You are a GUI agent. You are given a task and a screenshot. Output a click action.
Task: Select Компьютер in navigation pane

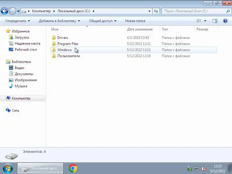21,98
